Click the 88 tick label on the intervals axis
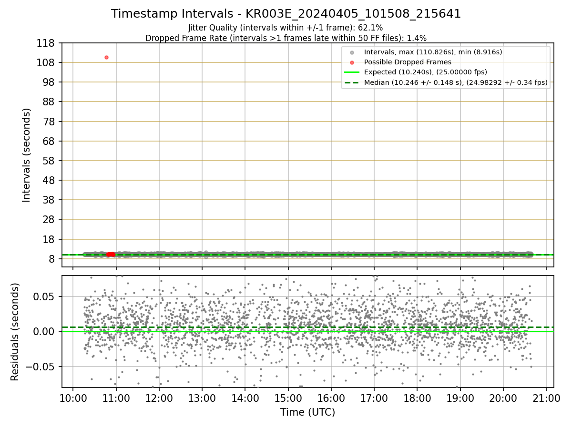Image resolution: width=572 pixels, height=429 pixels. coord(50,102)
